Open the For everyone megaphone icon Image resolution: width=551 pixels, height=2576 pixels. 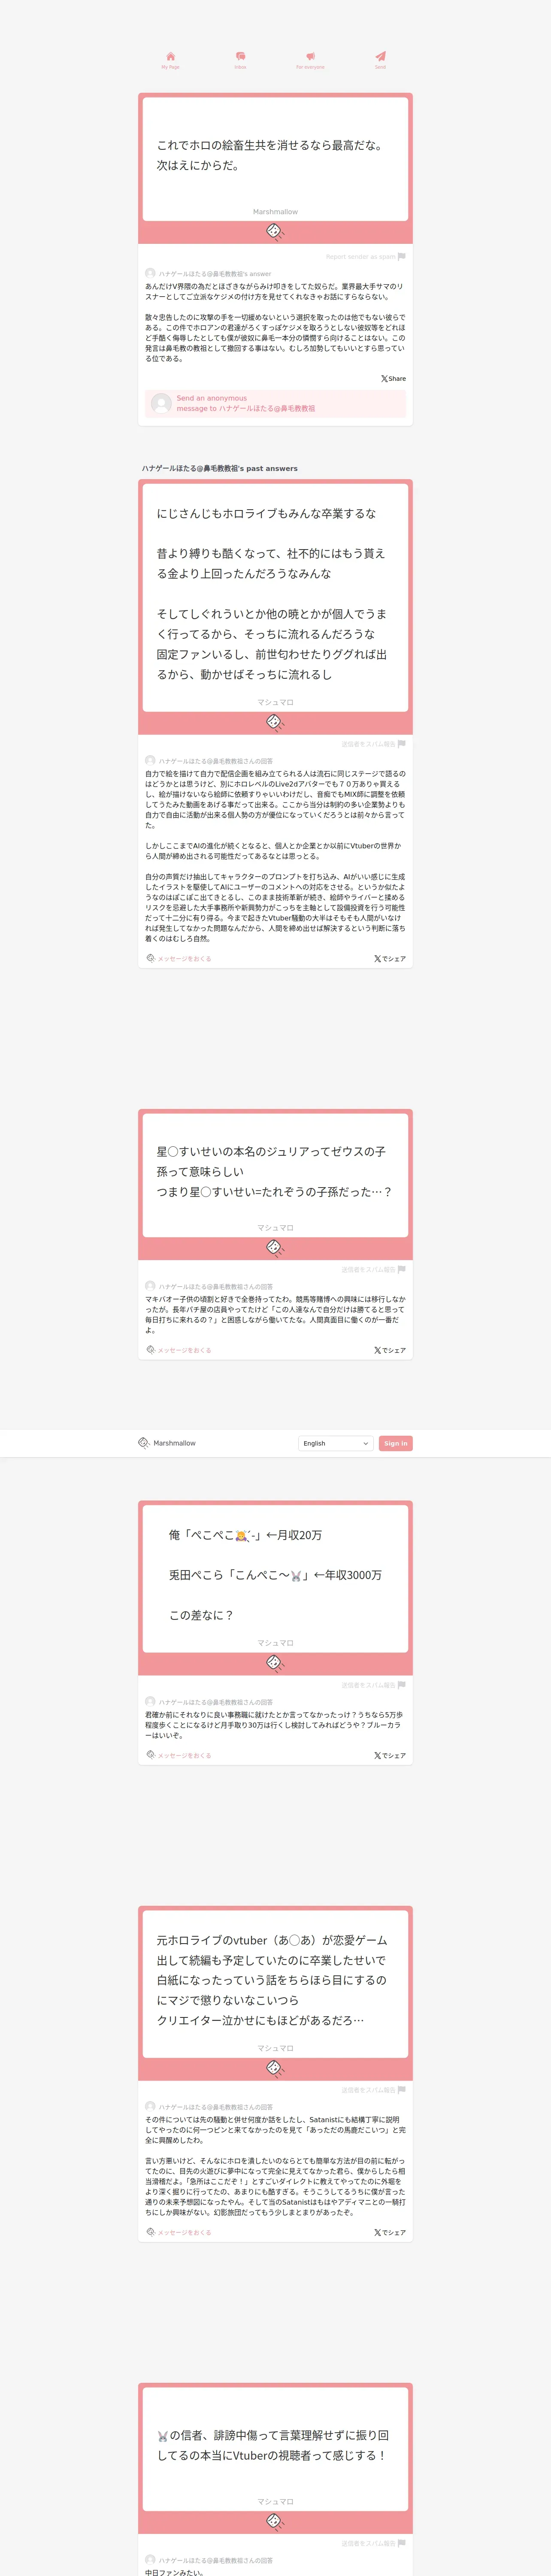310,60
